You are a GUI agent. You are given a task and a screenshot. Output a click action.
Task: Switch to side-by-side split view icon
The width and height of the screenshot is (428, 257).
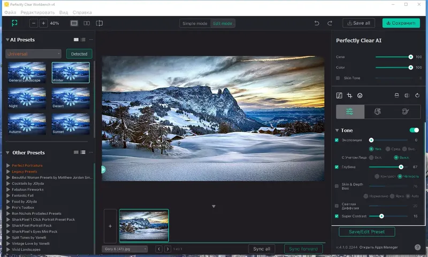[87, 23]
